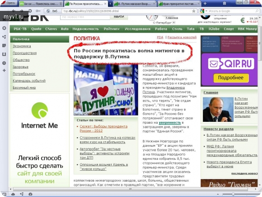Open the Происшествия section link
Viewport: 262px width, 197px height.
24,53
